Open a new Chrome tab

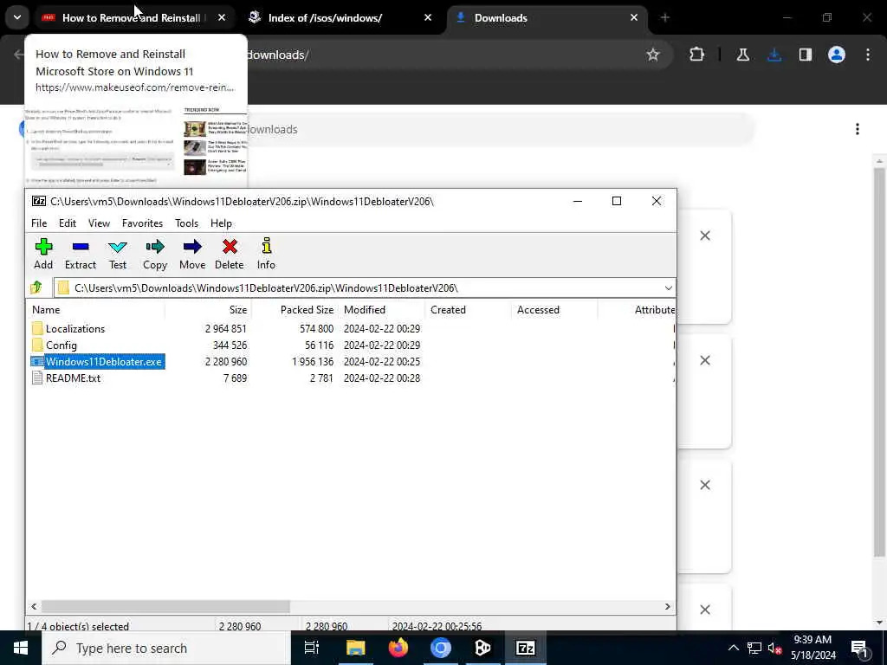click(665, 17)
